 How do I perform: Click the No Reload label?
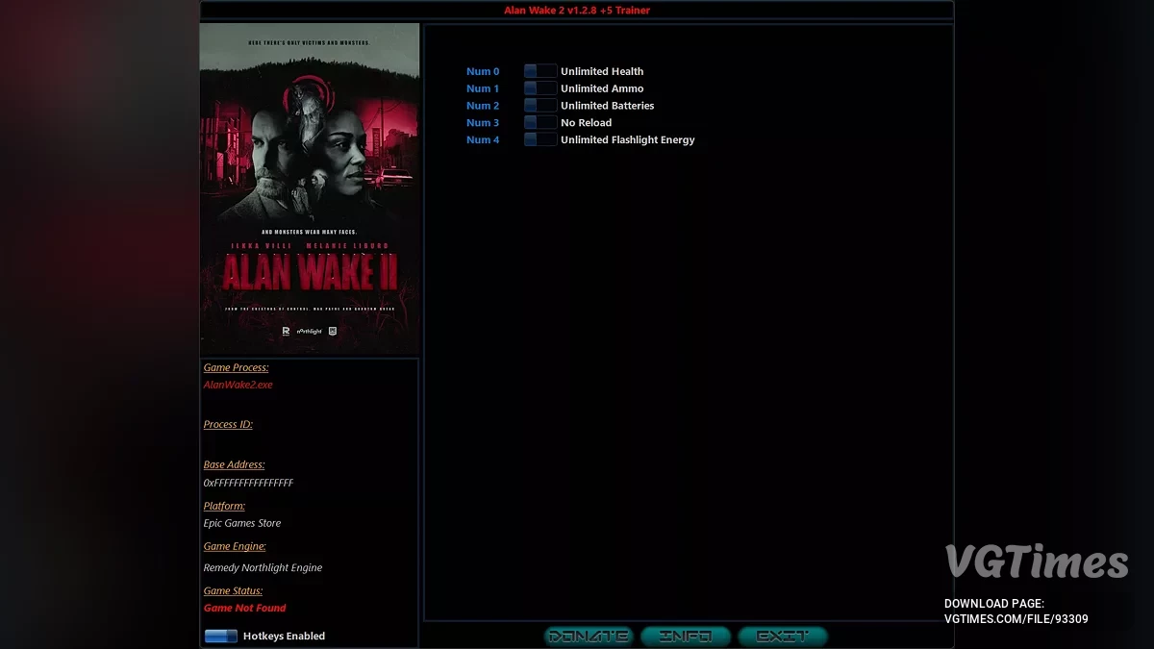(x=587, y=123)
